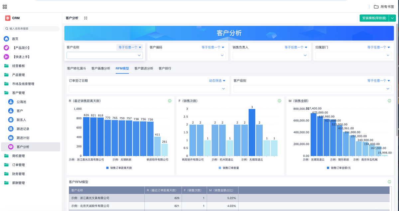This screenshot has width=399, height=211.
Task: Open 客户编码 condition dropdown 等于任意一个
Action: coord(213,47)
